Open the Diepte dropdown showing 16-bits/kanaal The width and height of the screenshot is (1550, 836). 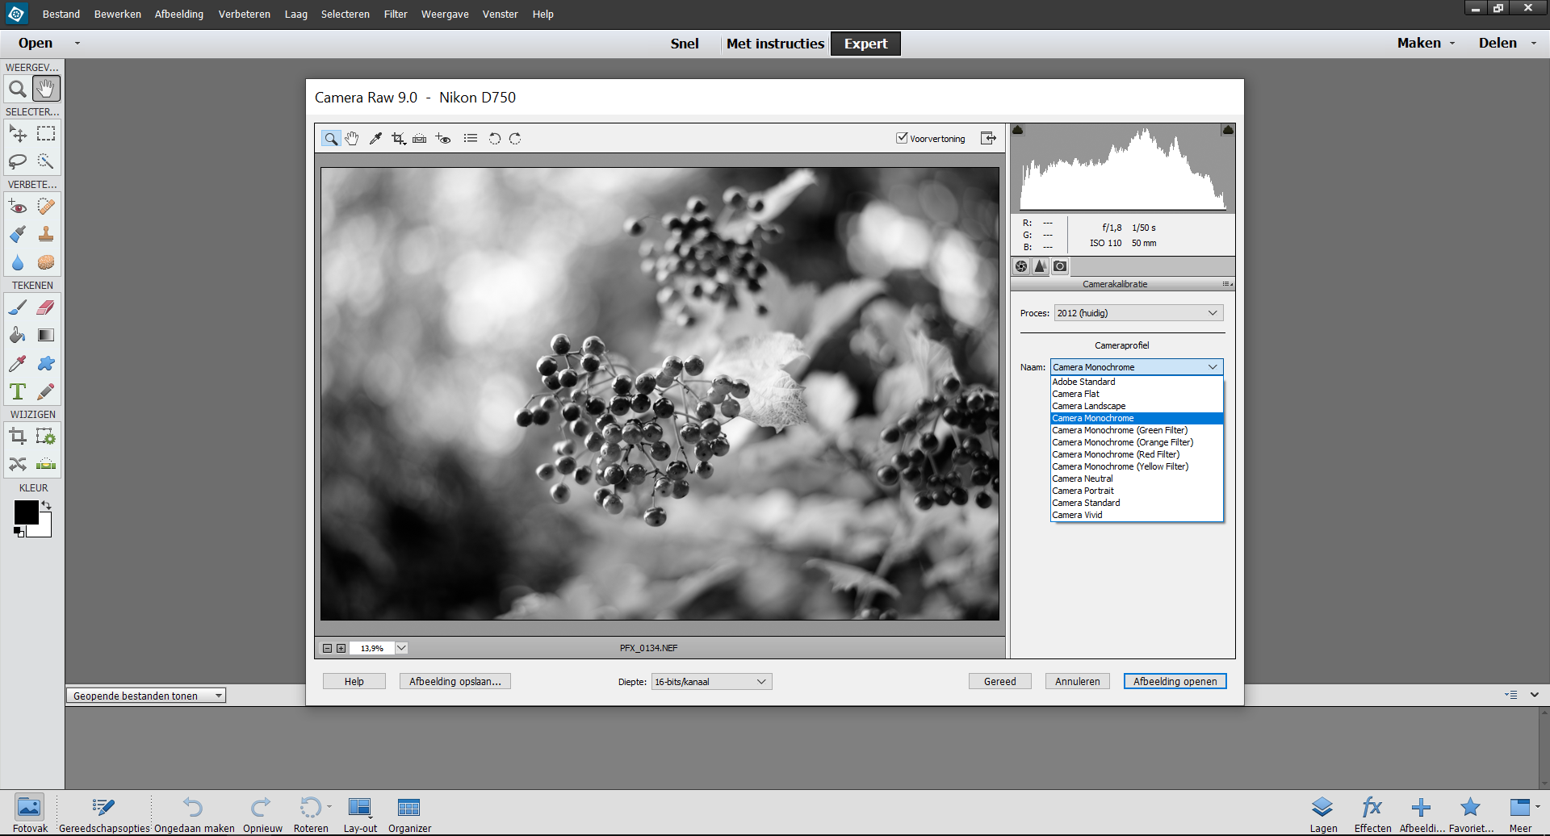710,681
